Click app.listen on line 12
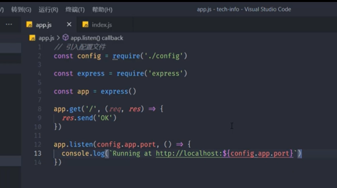This screenshot has width=337, height=188. (x=73, y=144)
